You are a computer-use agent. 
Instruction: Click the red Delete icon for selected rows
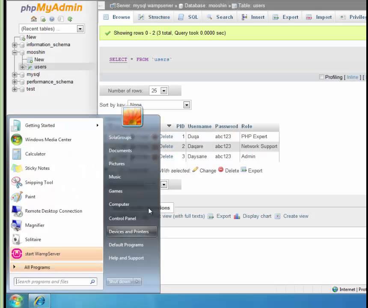(x=221, y=169)
